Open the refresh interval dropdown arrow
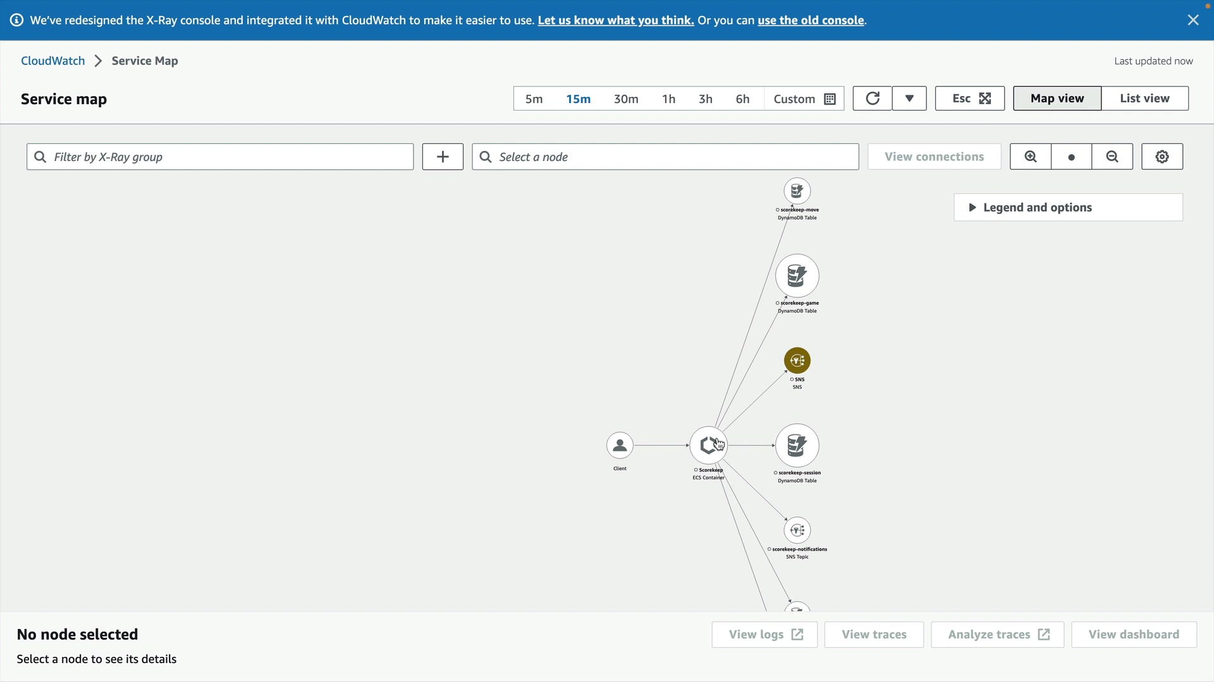The height and width of the screenshot is (682, 1214). 909,99
